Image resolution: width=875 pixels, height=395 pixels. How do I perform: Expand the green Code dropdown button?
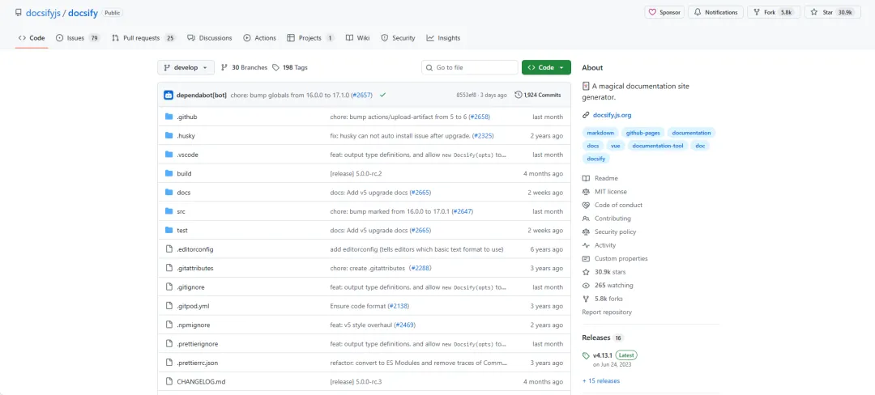pyautogui.click(x=546, y=67)
